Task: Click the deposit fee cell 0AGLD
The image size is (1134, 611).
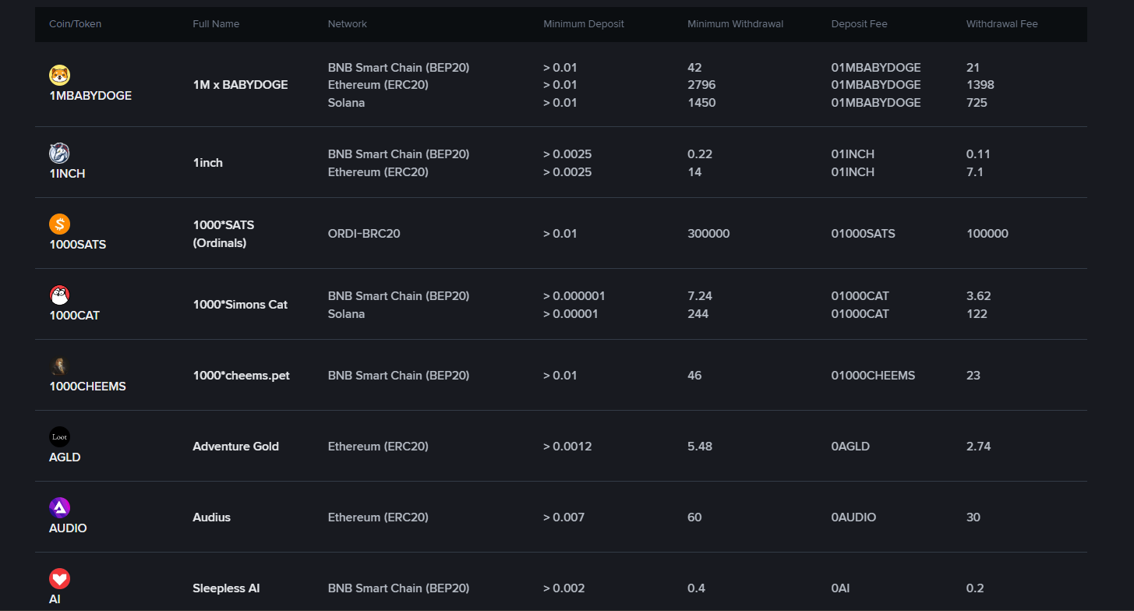Action: pos(850,447)
